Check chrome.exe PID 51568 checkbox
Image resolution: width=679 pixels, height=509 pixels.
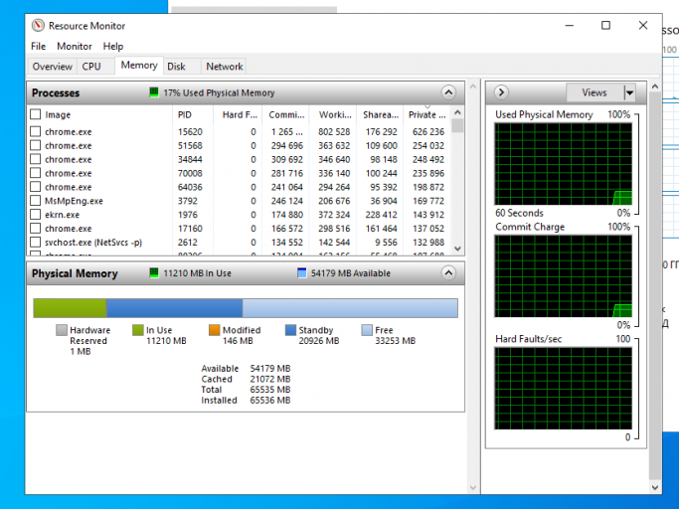36,145
